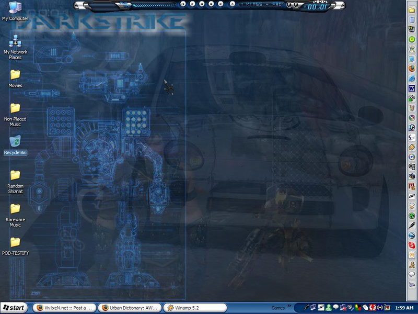Click the red M icon in side launcher
The image size is (418, 314).
412,186
